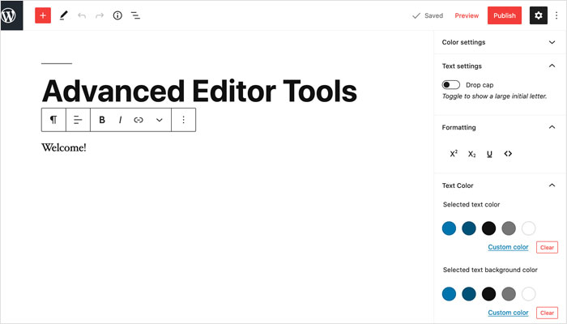Pick black swatch for background color
This screenshot has width=567, height=324.
coord(488,293)
